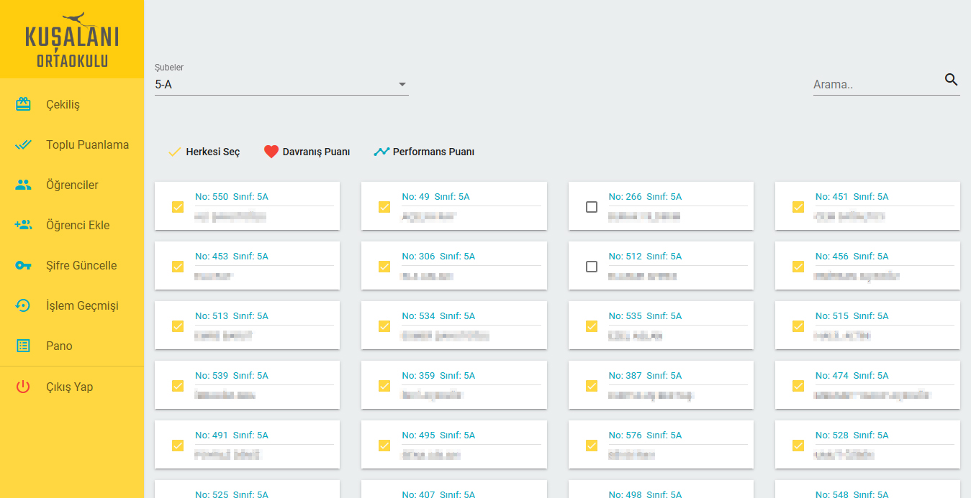Click the yellow check icon of Herkesi Seç
The height and width of the screenshot is (498, 971).
click(173, 152)
